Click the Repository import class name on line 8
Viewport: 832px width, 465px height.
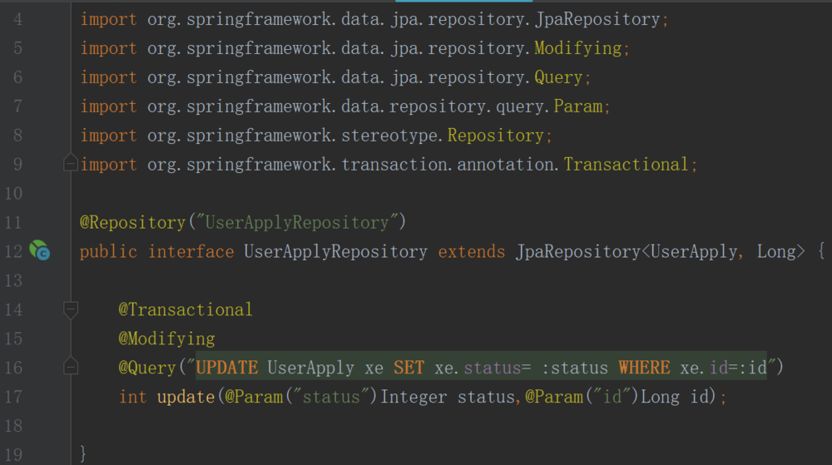tap(496, 136)
